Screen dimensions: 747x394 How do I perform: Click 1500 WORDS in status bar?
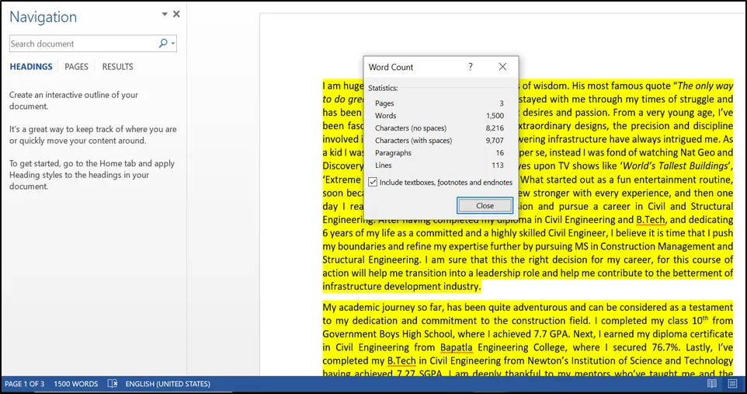click(x=76, y=384)
